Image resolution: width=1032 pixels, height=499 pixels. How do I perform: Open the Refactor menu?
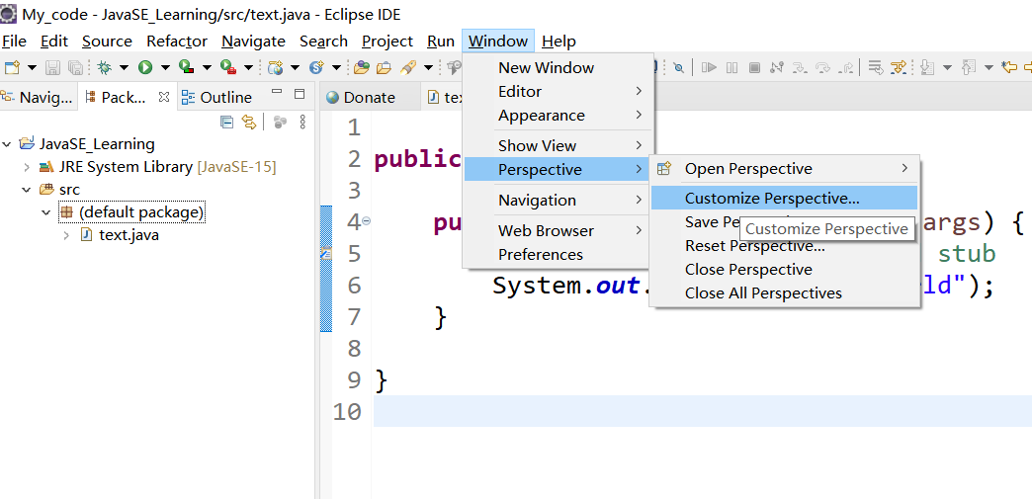coord(176,42)
